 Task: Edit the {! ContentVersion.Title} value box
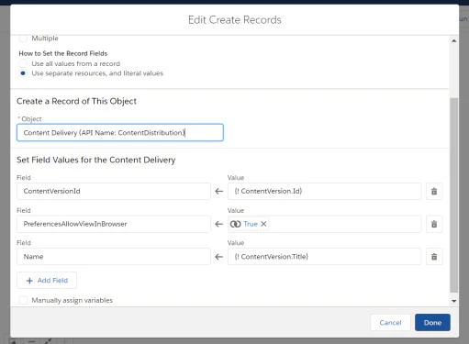[324, 257]
